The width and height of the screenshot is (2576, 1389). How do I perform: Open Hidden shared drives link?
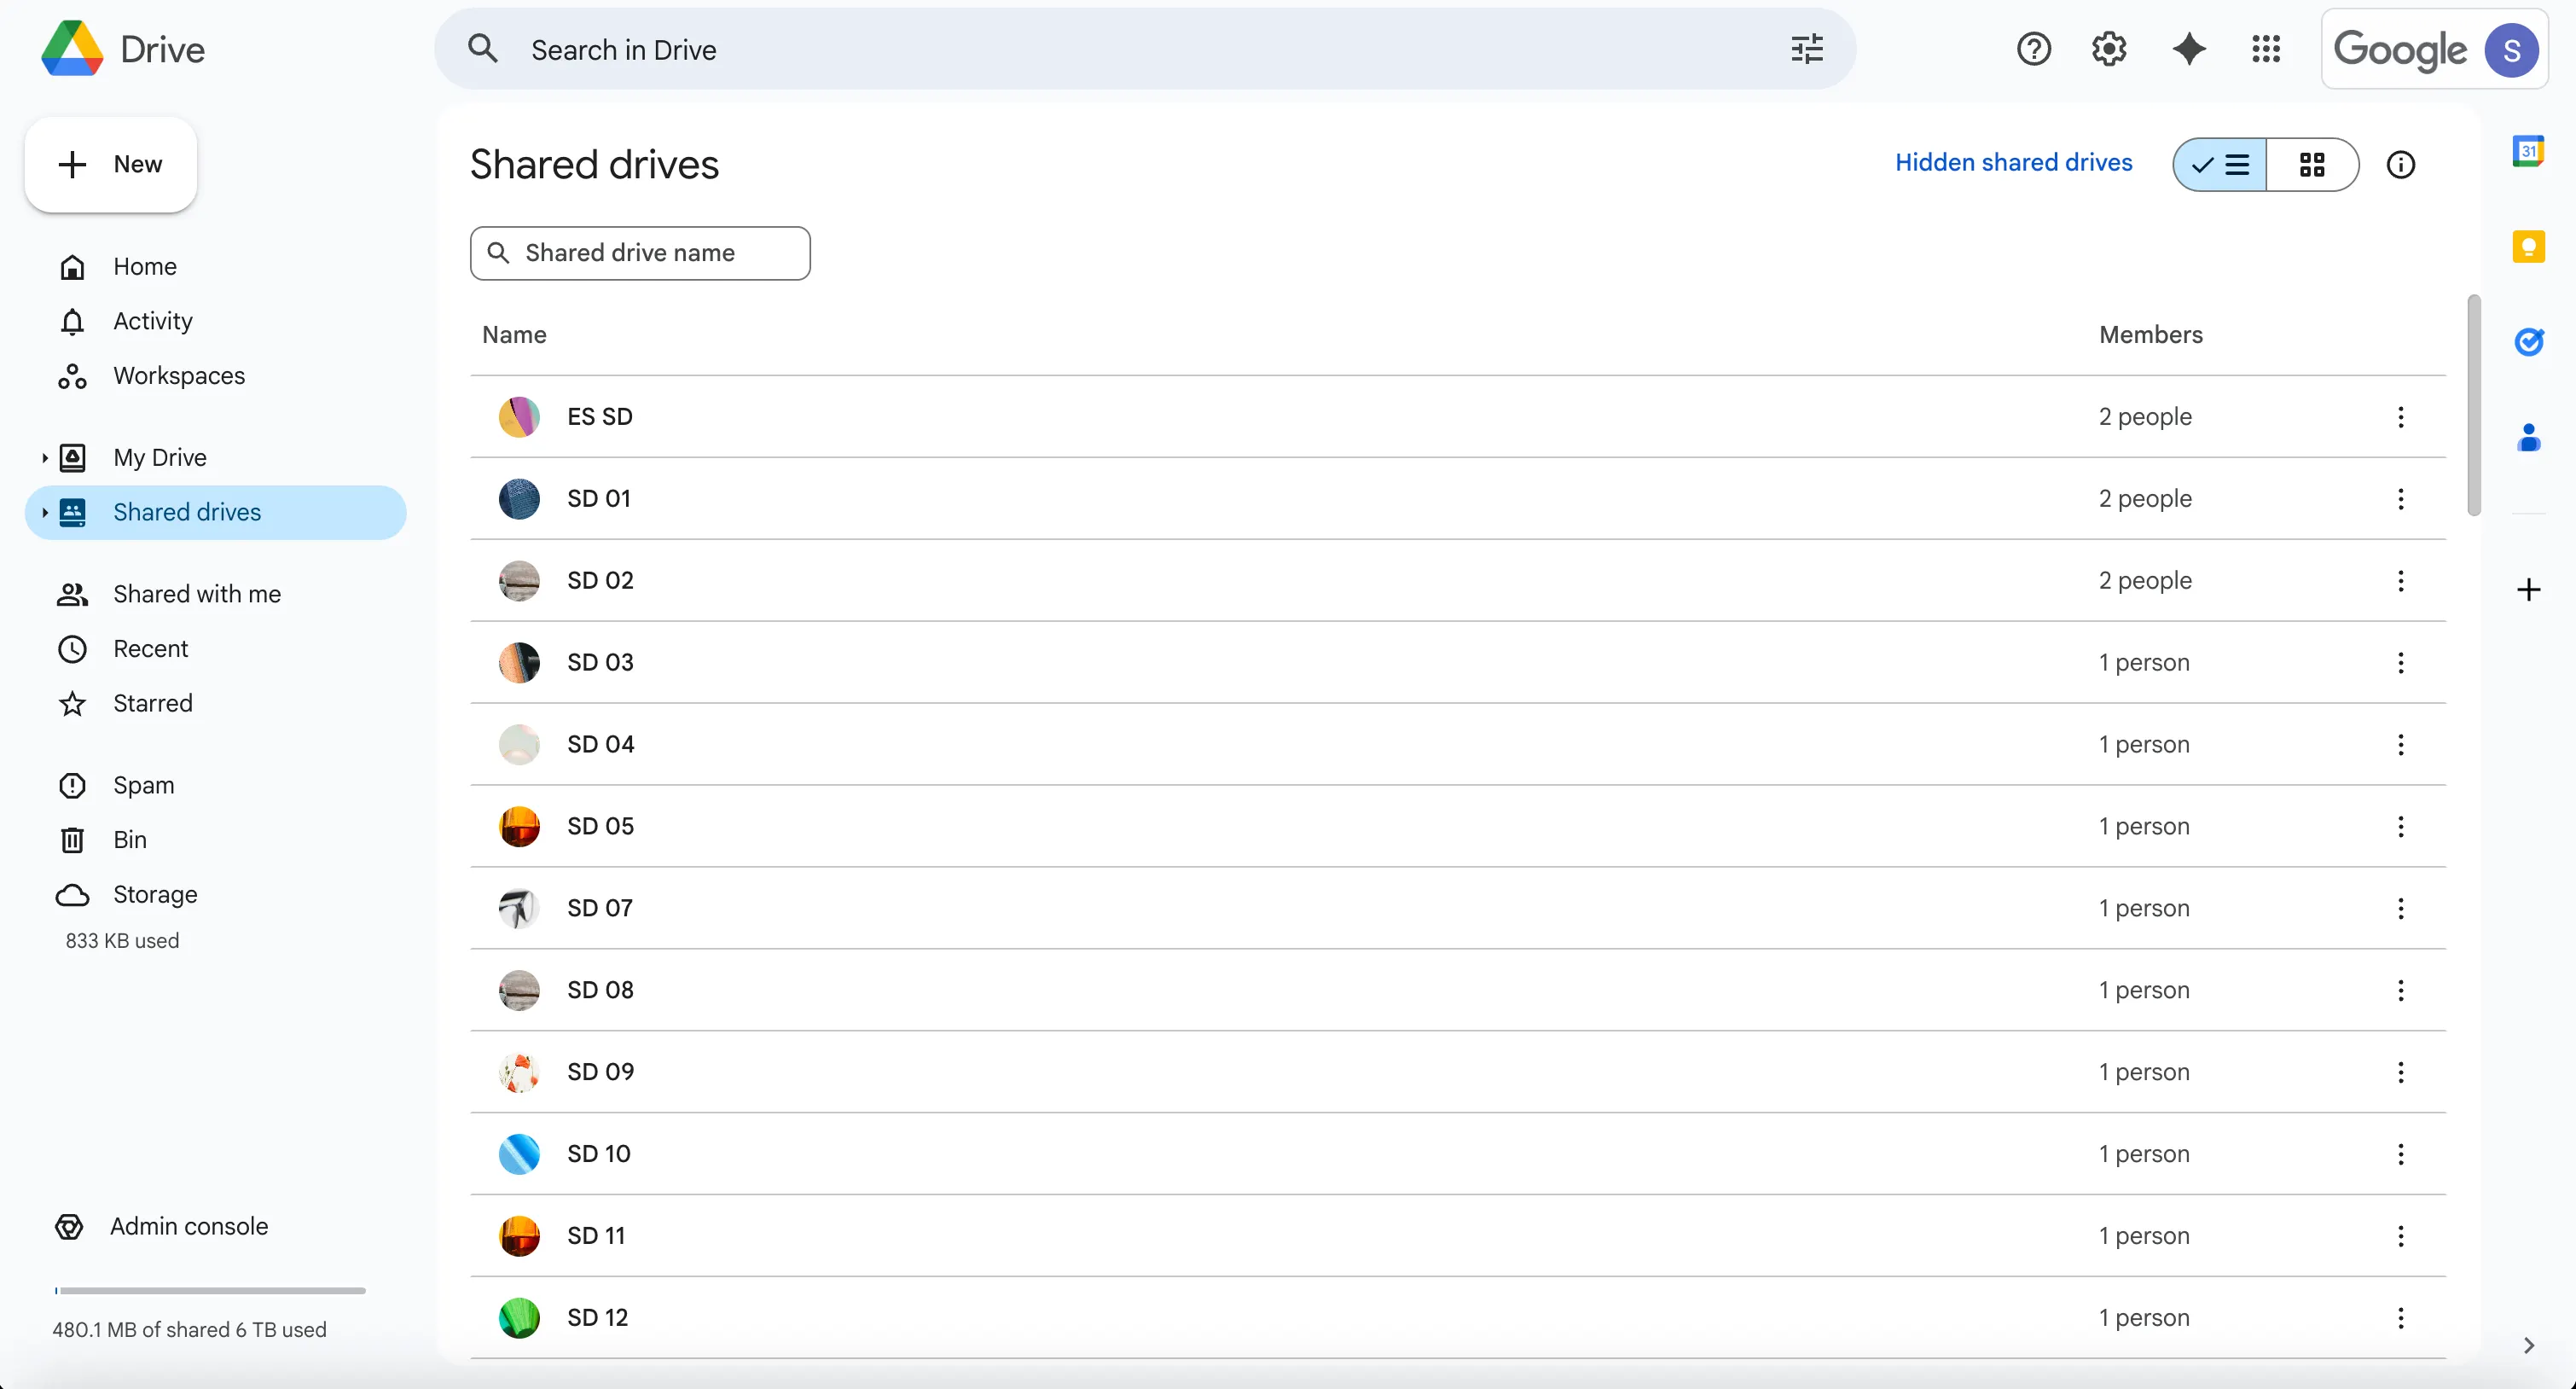pos(2013,163)
